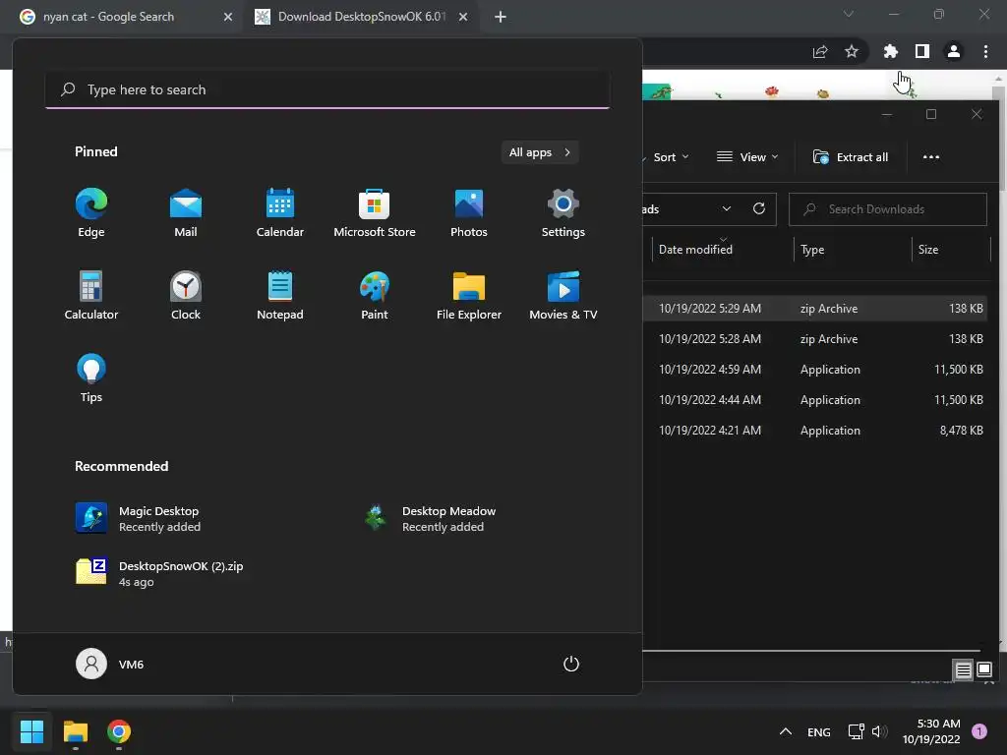The image size is (1007, 755).
Task: Switch Explorer to large thumbnails layout
Action: (x=983, y=670)
